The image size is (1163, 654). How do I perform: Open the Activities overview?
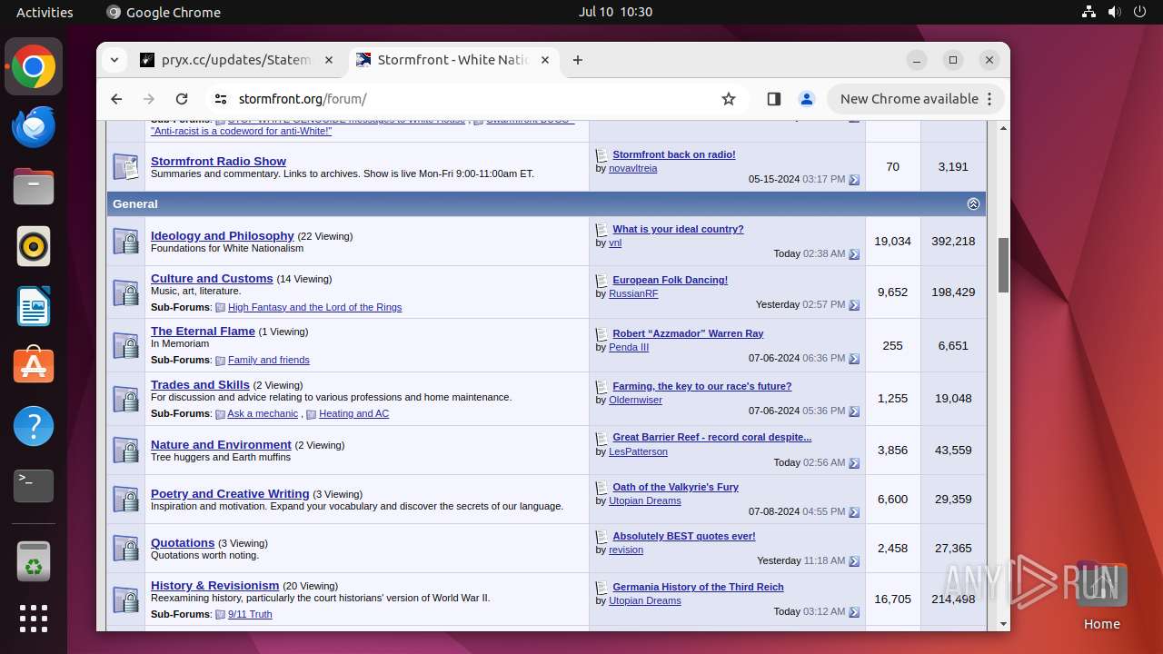(45, 12)
